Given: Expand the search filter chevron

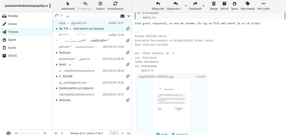Looking at the screenshot, I should 129,16.
